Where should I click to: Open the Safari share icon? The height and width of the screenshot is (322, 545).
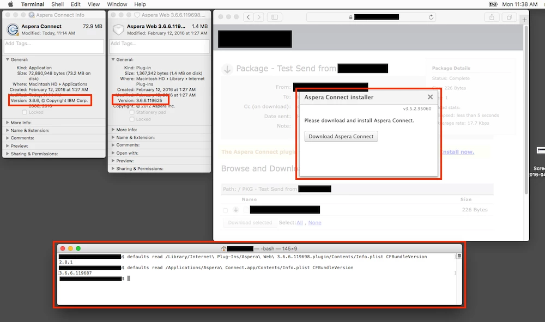click(492, 17)
